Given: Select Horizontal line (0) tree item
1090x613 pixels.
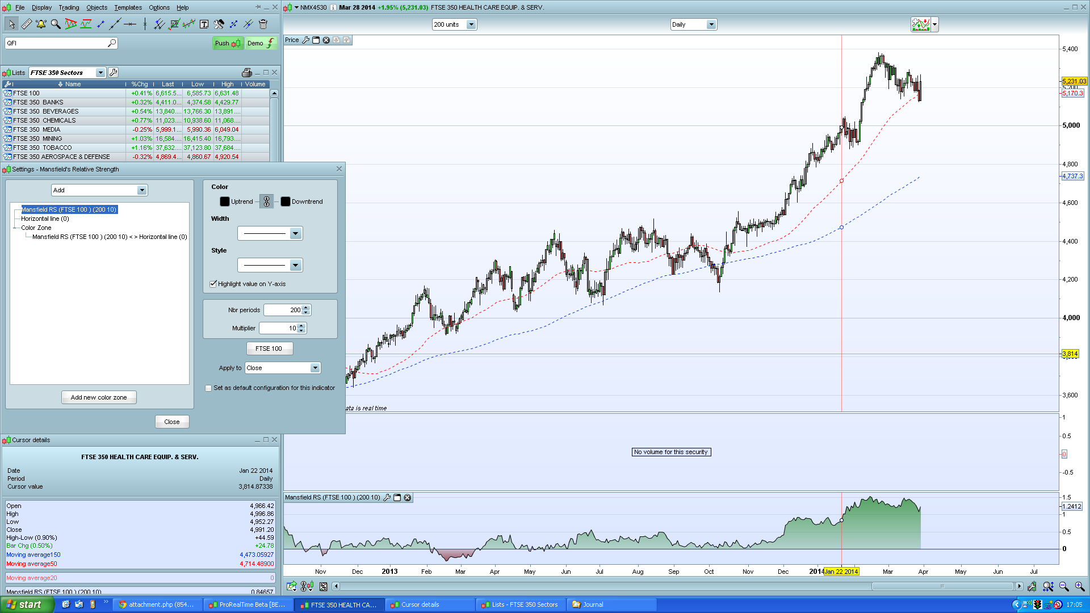Looking at the screenshot, I should point(45,219).
